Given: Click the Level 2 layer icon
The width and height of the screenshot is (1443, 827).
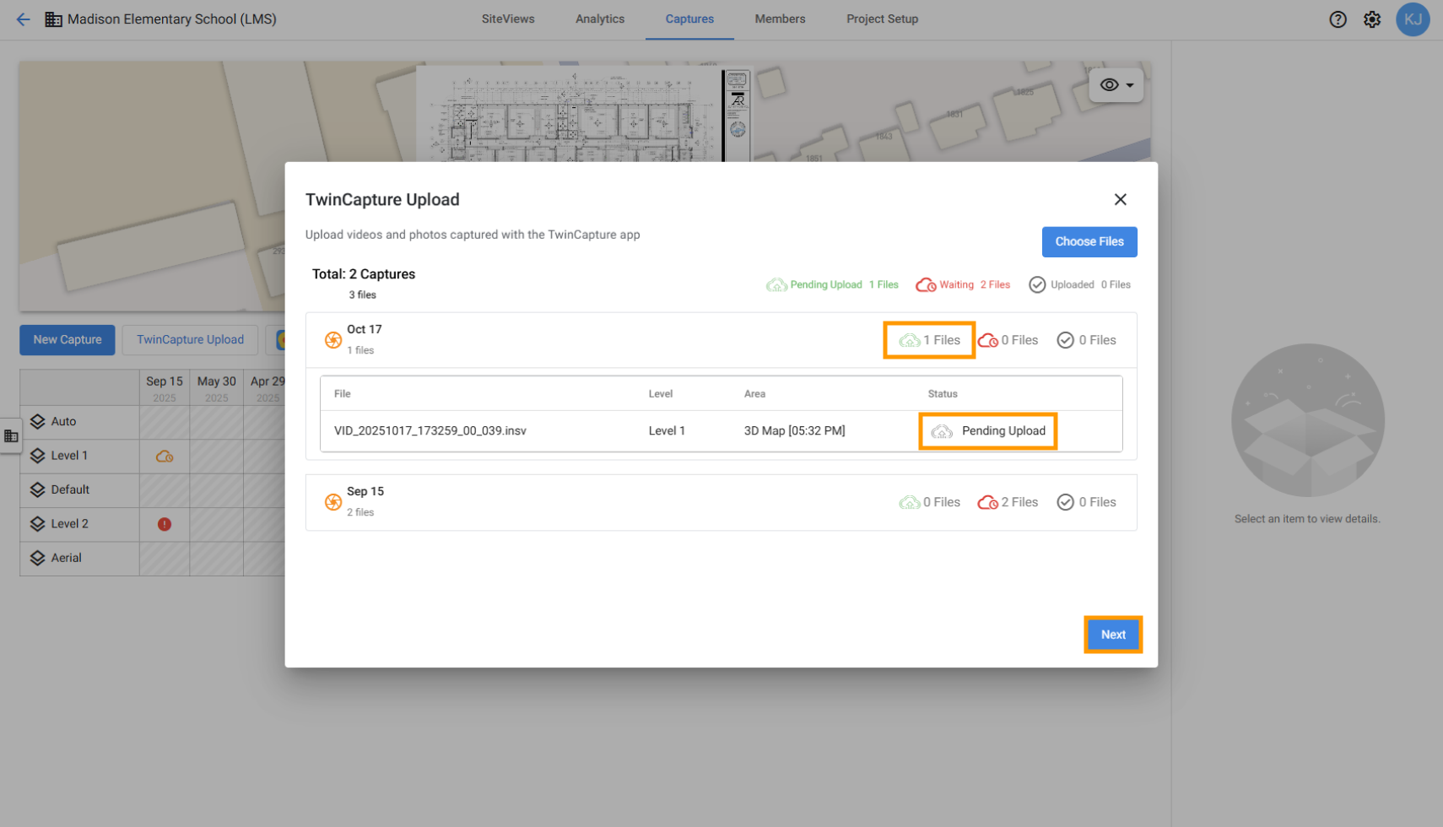Looking at the screenshot, I should 38,524.
